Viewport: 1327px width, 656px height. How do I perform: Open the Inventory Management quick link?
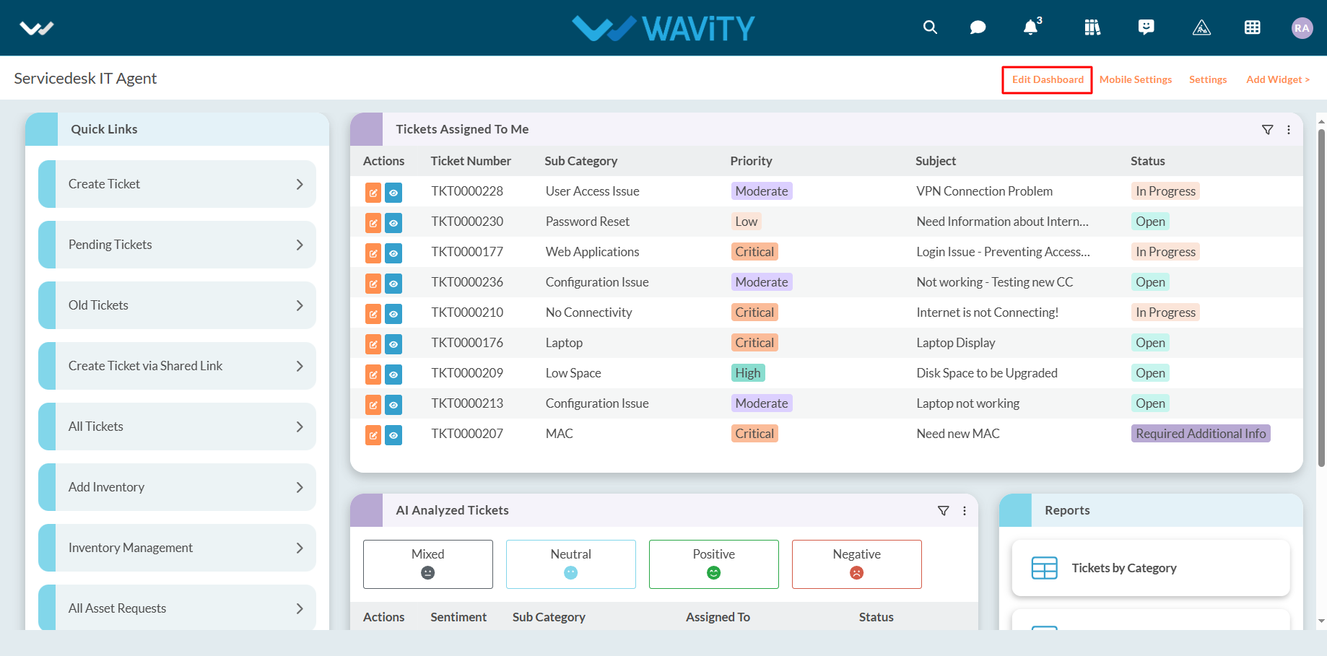(178, 548)
